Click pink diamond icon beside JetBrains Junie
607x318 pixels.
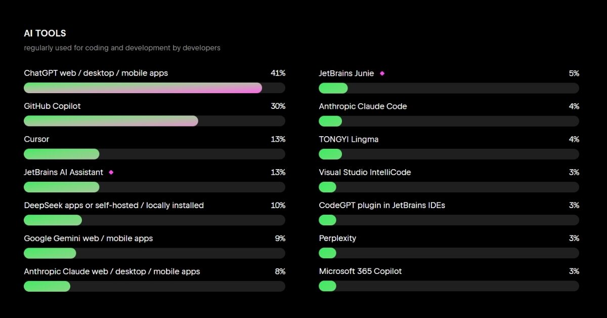(382, 73)
